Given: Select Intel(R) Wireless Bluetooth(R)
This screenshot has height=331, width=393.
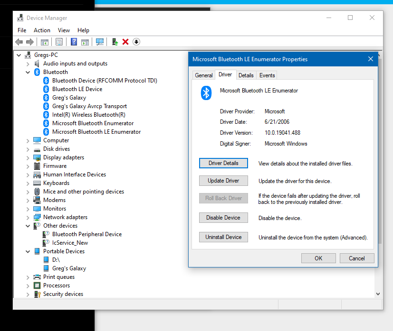Looking at the screenshot, I should (x=89, y=115).
